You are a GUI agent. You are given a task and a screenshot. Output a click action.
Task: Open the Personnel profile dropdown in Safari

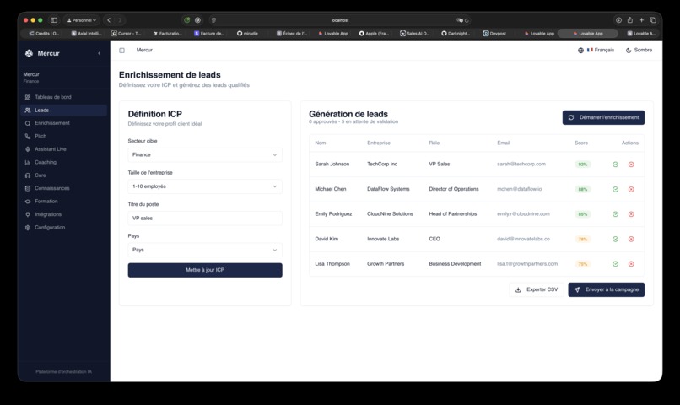pos(82,20)
